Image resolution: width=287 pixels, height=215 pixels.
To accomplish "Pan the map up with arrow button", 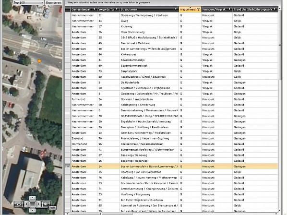I will [33, 198].
